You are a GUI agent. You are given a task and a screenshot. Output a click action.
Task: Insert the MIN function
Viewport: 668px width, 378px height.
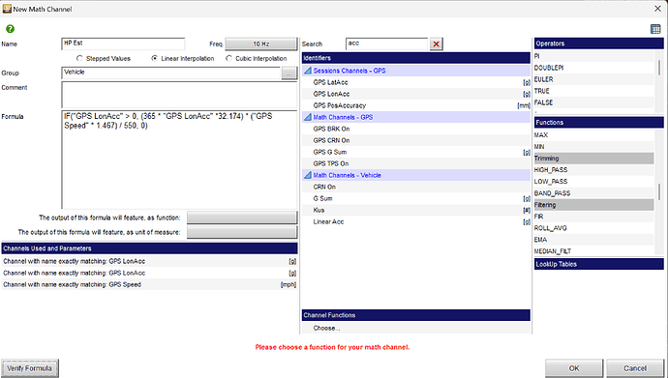(593, 147)
